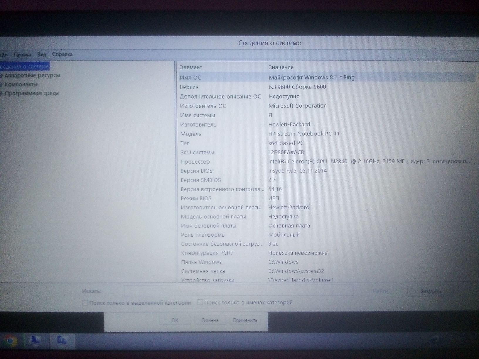Select the Процессор row
The image size is (479, 359).
tap(327, 162)
